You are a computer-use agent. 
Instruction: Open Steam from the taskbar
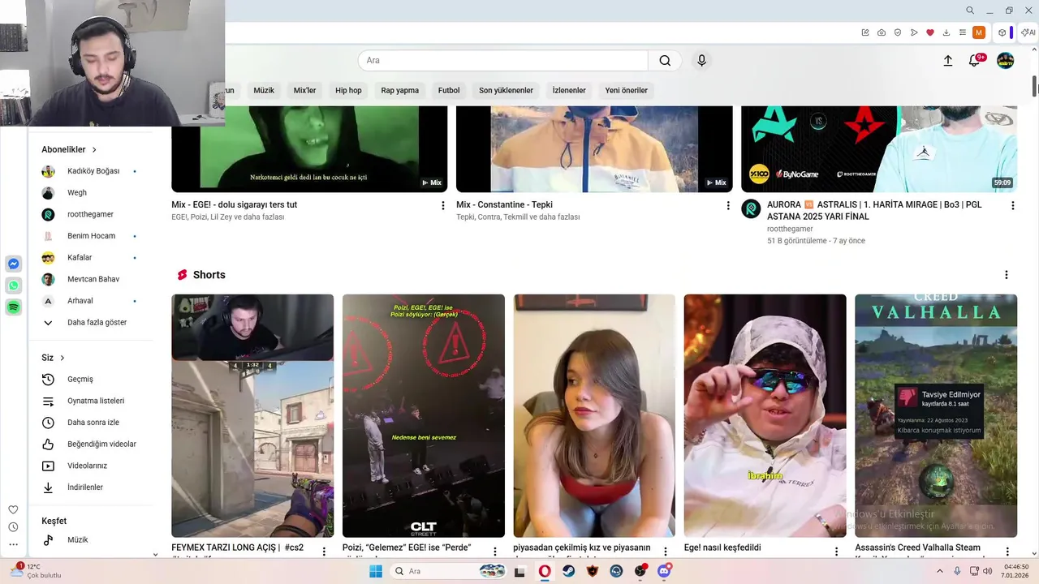click(569, 571)
